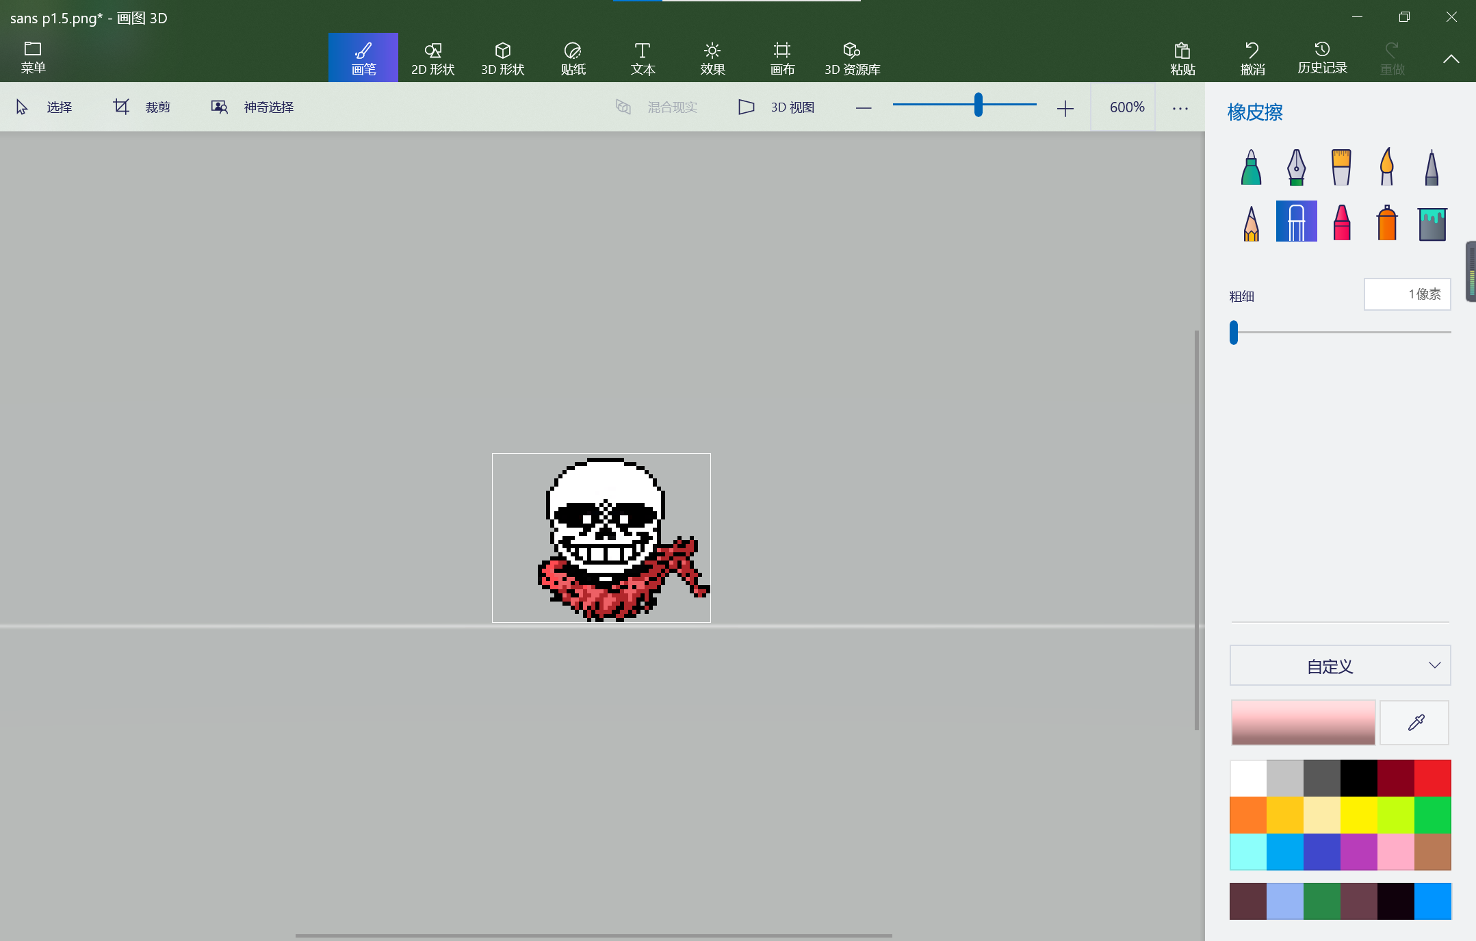The height and width of the screenshot is (941, 1476).
Task: Click the current pink color preview
Action: [1303, 722]
